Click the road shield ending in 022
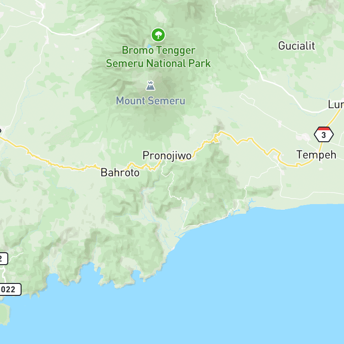The width and height of the screenshot is (344, 344). pos(10,289)
